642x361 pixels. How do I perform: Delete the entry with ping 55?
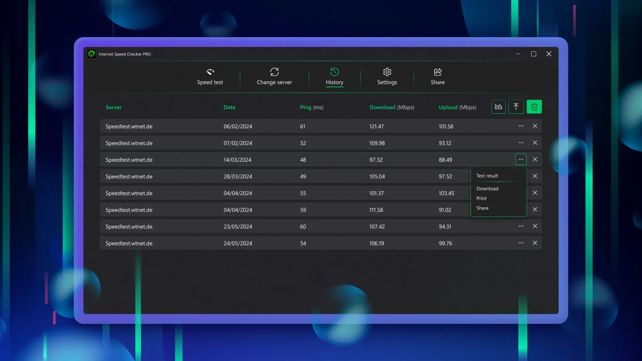click(x=535, y=193)
